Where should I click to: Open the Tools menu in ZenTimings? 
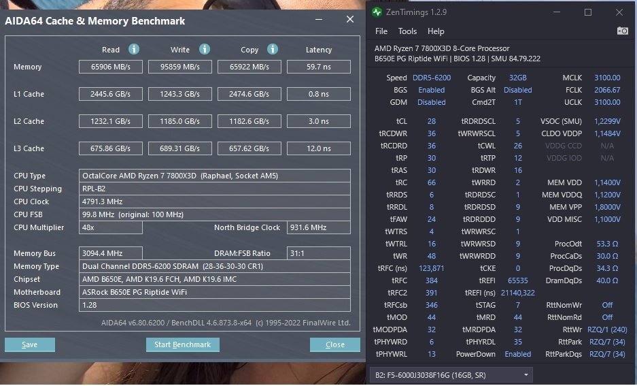tap(407, 31)
